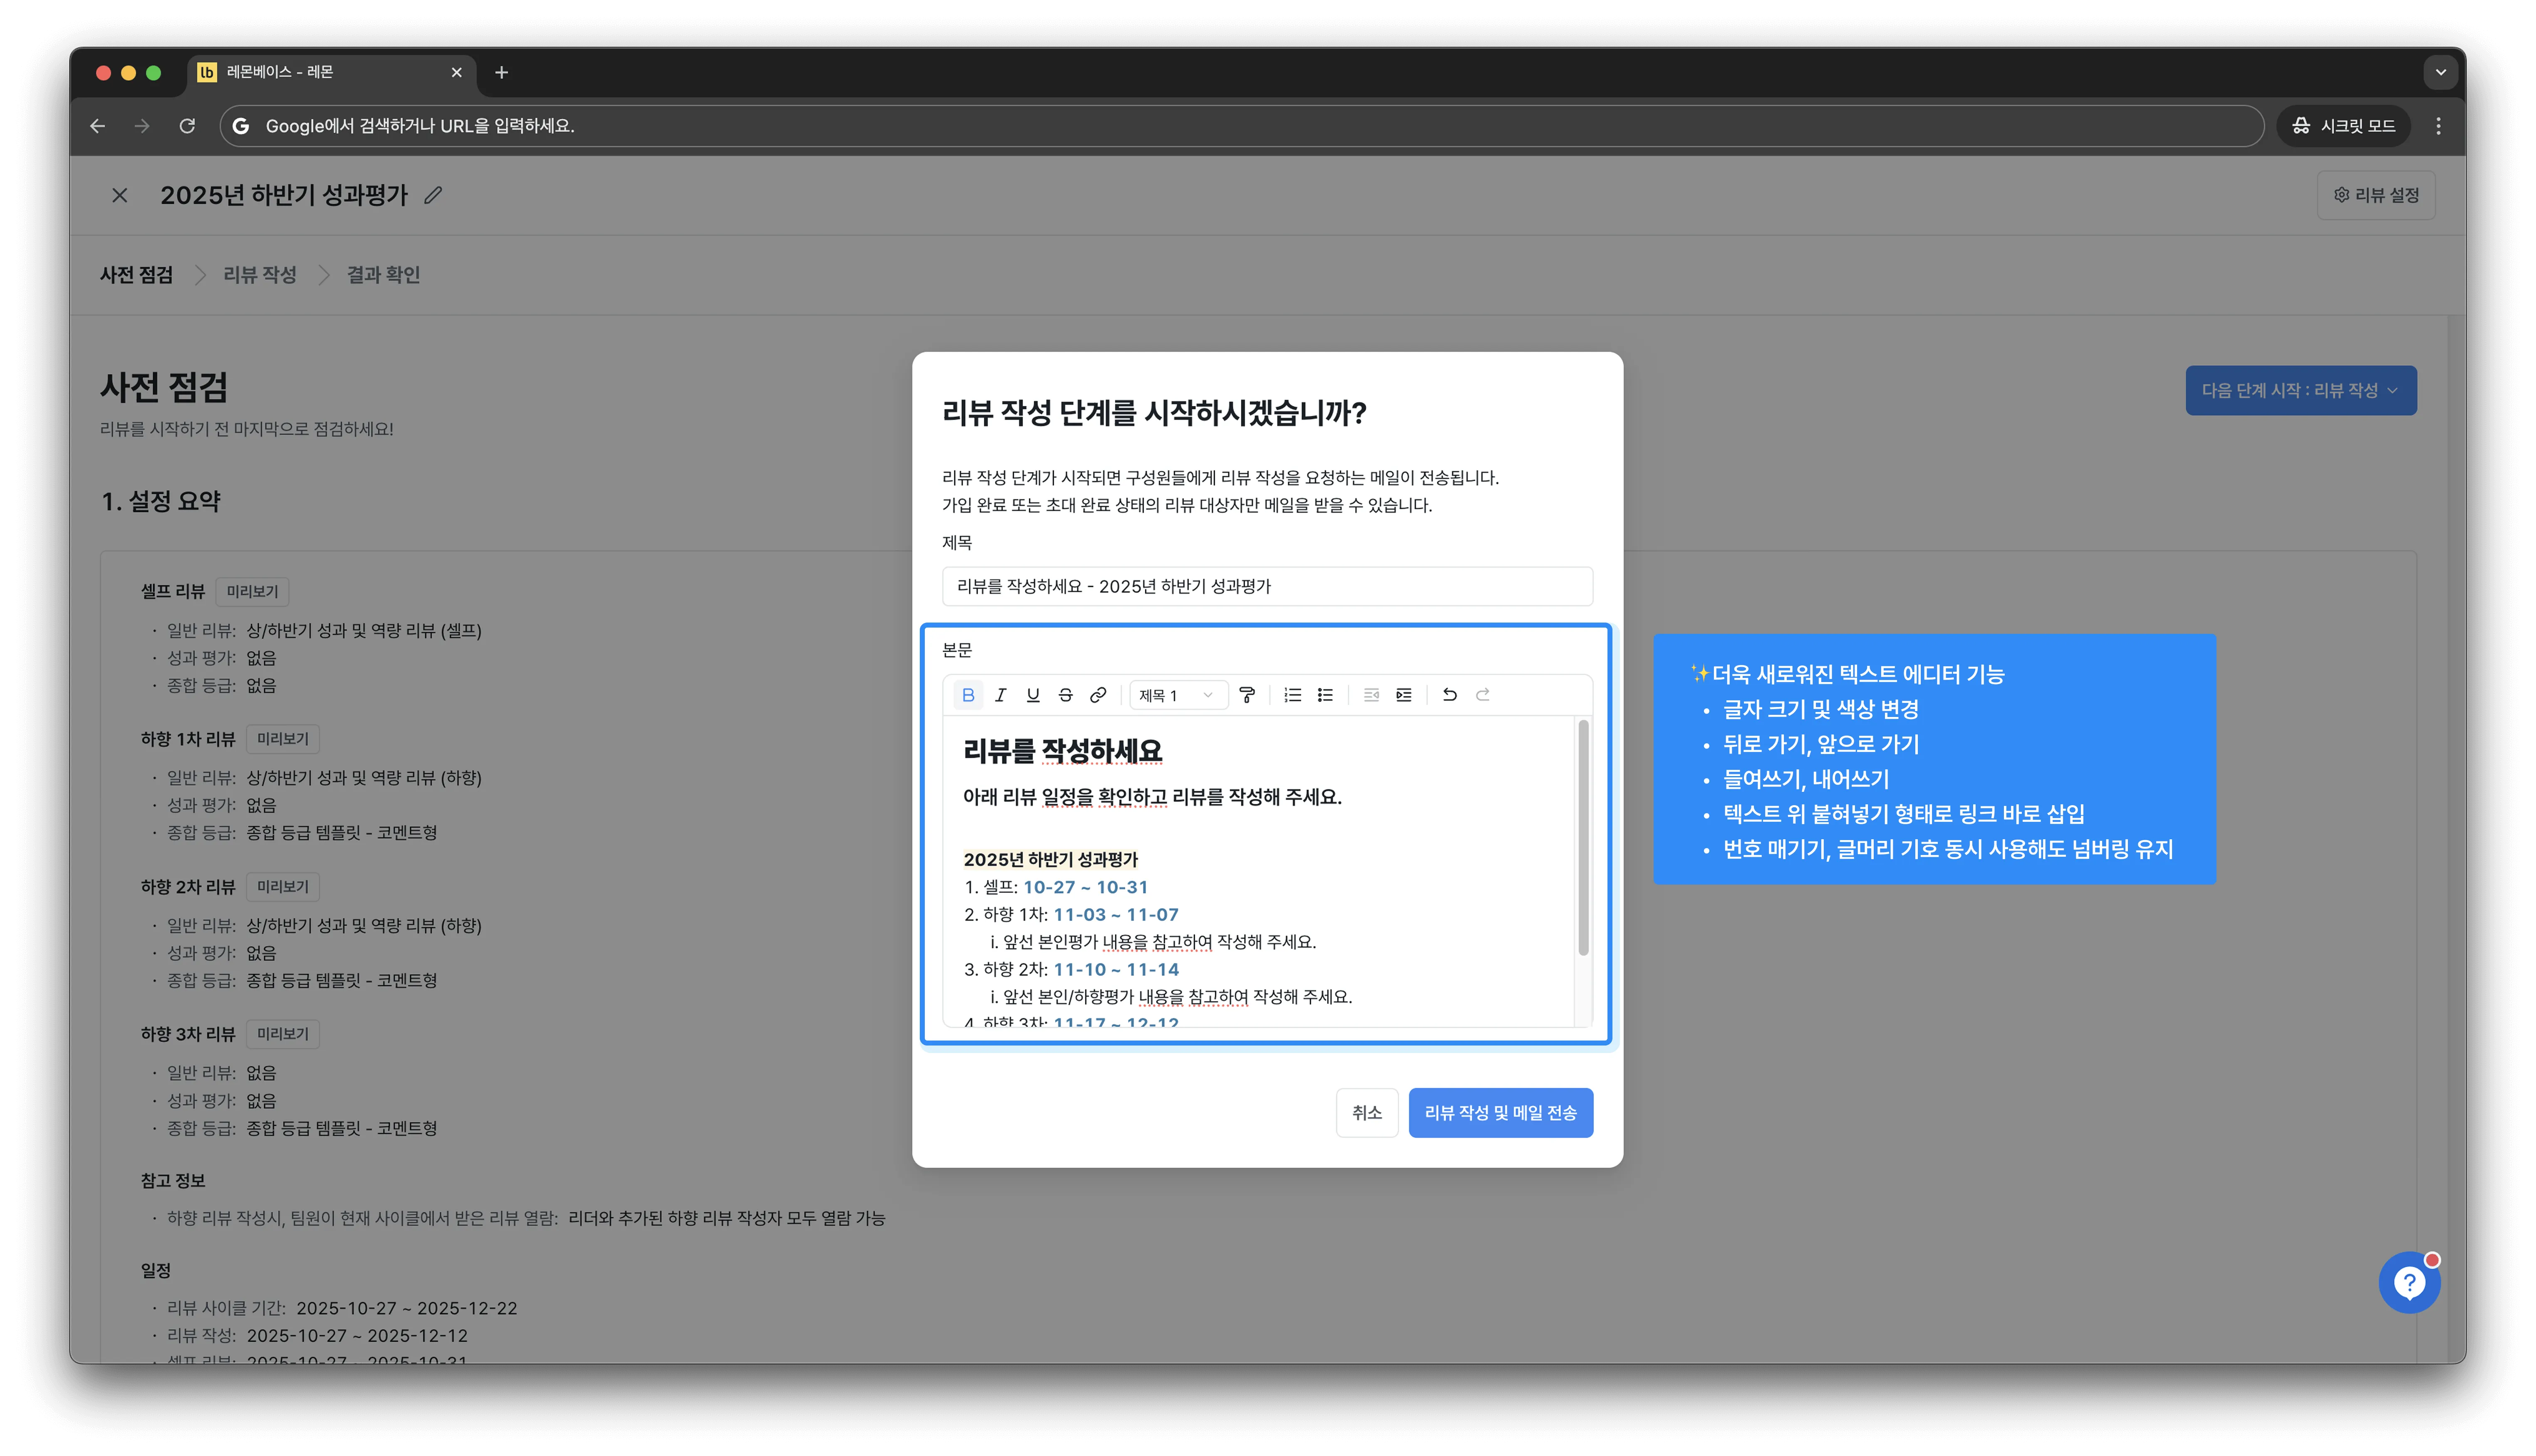Click 미리보기 next to 하향 3차 리뷰

[x=283, y=1034]
